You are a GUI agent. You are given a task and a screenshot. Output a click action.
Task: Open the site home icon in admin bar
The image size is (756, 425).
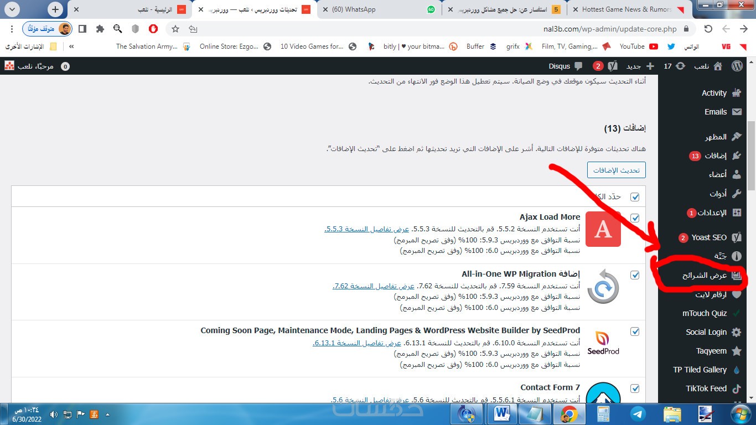coord(718,66)
